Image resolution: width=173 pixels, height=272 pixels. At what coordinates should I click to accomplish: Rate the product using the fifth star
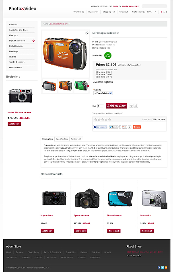click(x=109, y=119)
